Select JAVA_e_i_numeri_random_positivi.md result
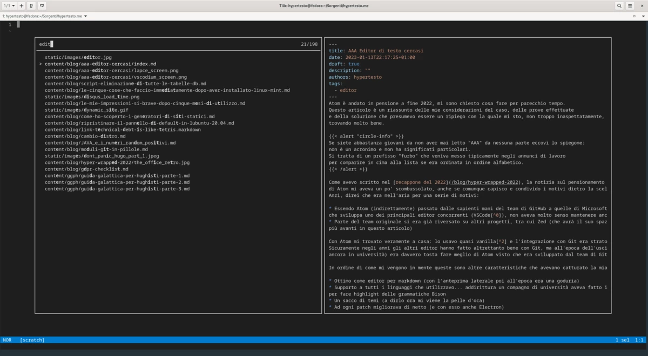Viewport: 648px width, 356px height. [x=110, y=143]
